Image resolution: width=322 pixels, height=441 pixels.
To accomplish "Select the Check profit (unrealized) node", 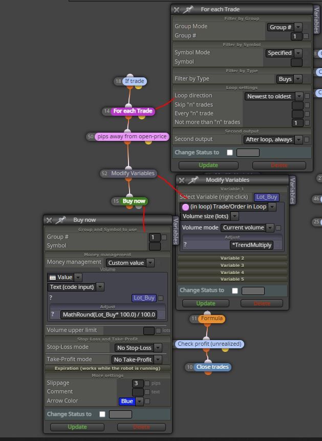I will point(209,344).
